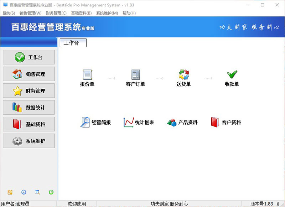Click the key icon in sidebar bottom
The width and height of the screenshot is (285, 207).
[x=10, y=192]
